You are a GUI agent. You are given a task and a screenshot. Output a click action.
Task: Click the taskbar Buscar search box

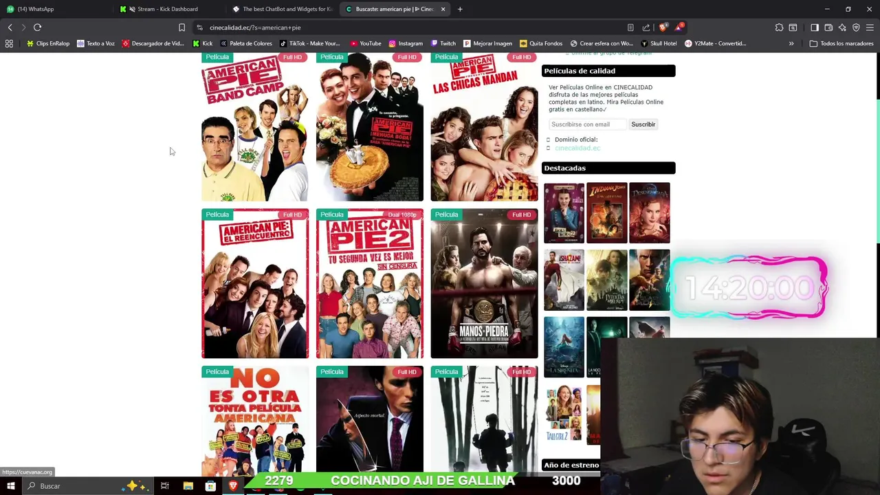click(x=89, y=486)
